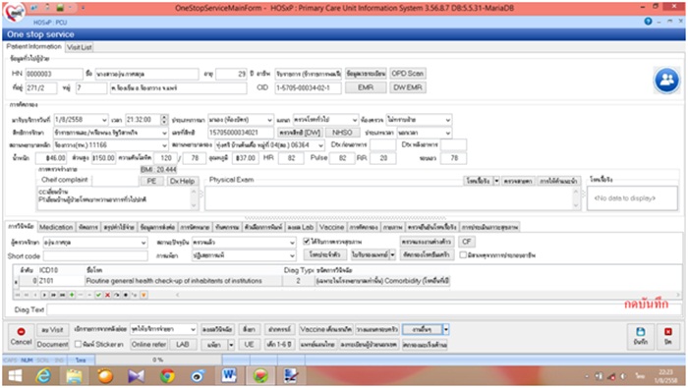
Task: Toggle the print Sticker checkbox
Action: 78,344
